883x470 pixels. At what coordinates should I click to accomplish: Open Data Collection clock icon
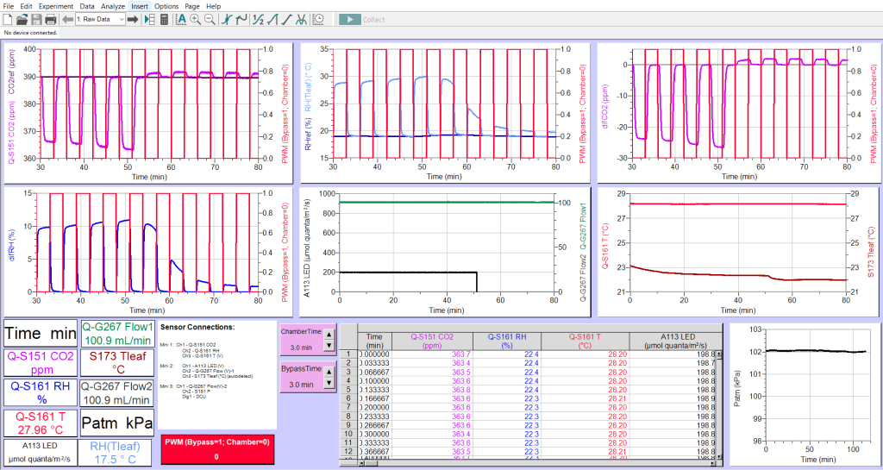click(319, 19)
